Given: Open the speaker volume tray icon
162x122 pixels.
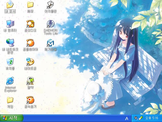Looking at the screenshot, I should (x=136, y=118).
